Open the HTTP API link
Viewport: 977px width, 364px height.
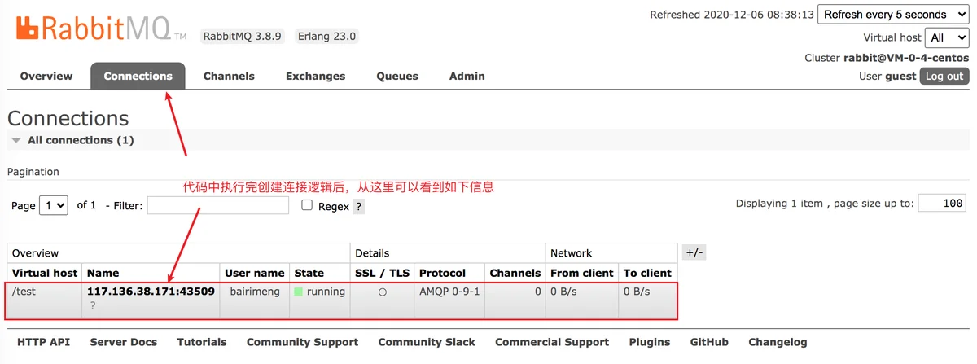pos(43,342)
